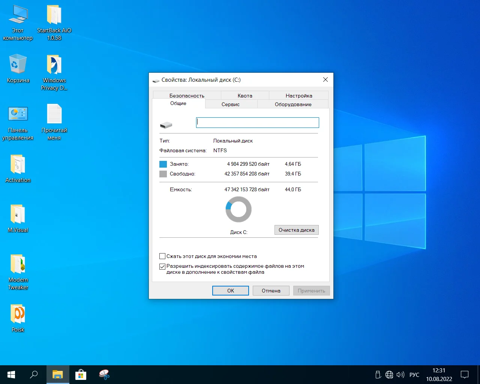Confirm the dialog with OK
The image size is (480, 384).
tap(230, 291)
